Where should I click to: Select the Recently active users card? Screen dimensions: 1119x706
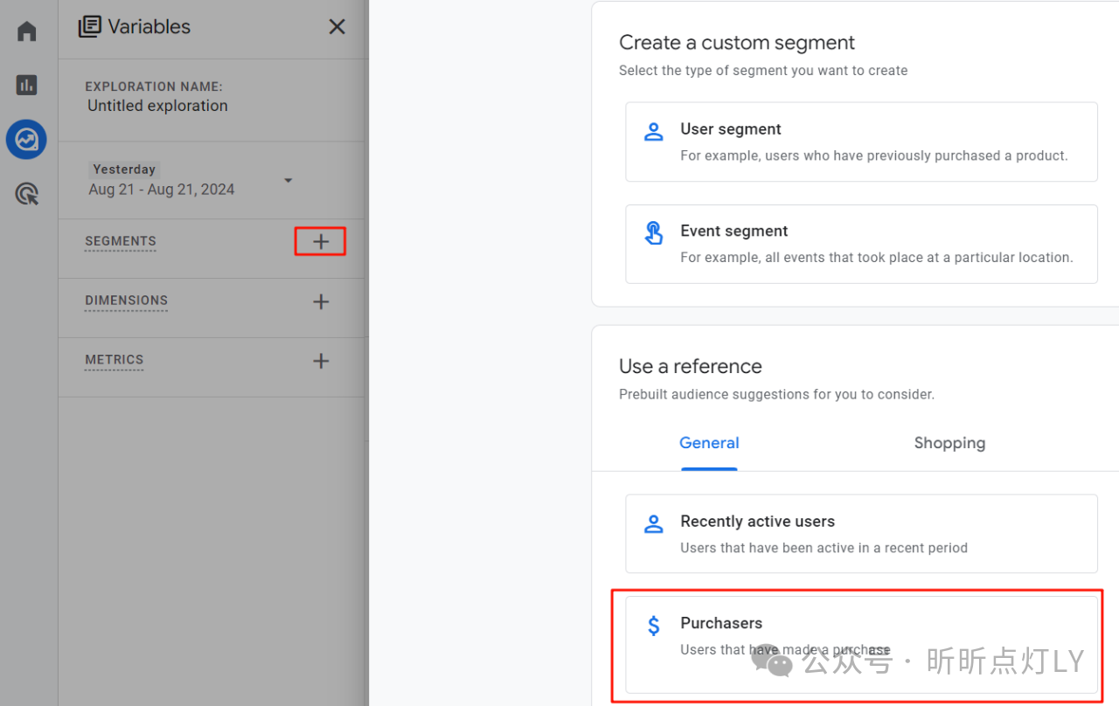point(861,534)
